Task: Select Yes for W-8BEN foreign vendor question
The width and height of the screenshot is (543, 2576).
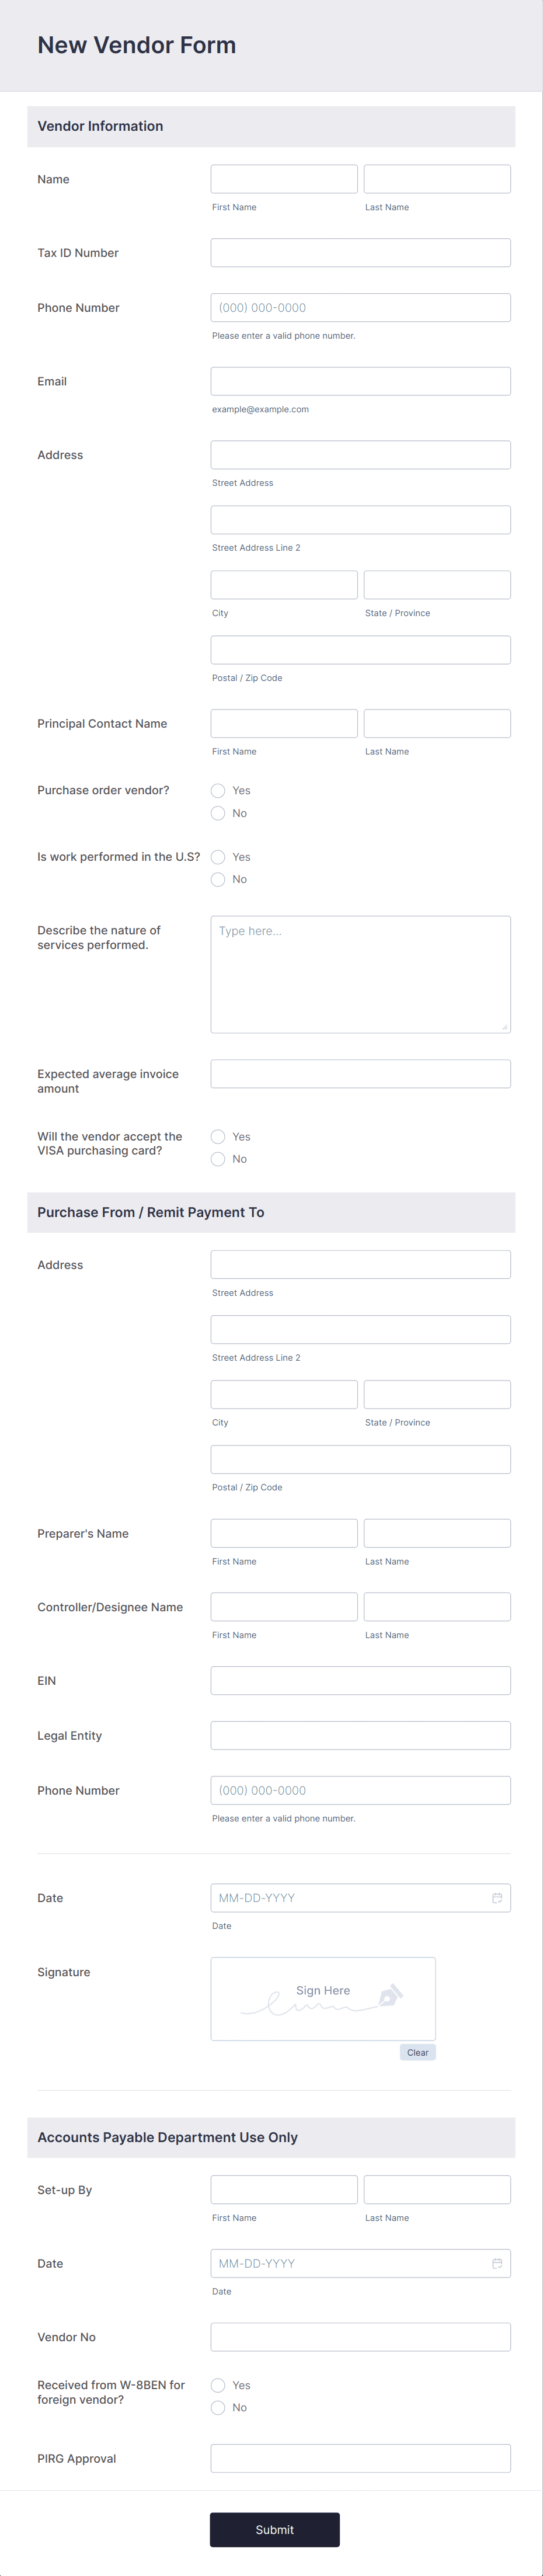Action: [218, 2385]
